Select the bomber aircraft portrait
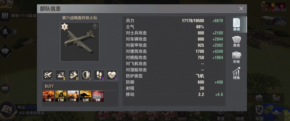 coord(80,42)
